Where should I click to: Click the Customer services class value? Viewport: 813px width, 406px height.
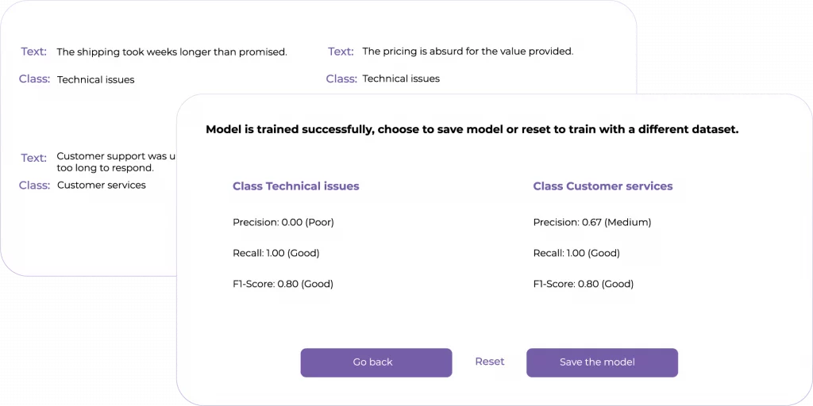[101, 186]
